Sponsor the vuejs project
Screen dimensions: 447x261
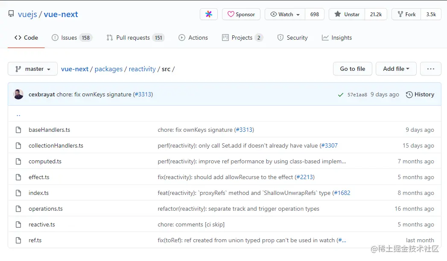pyautogui.click(x=241, y=14)
